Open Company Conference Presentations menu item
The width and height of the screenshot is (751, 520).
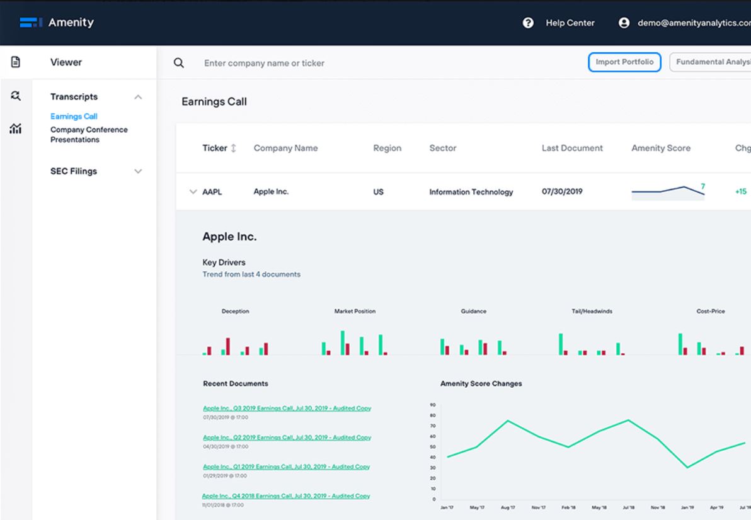pos(88,135)
